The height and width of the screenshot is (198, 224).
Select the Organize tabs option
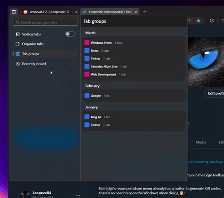[x=45, y=44]
